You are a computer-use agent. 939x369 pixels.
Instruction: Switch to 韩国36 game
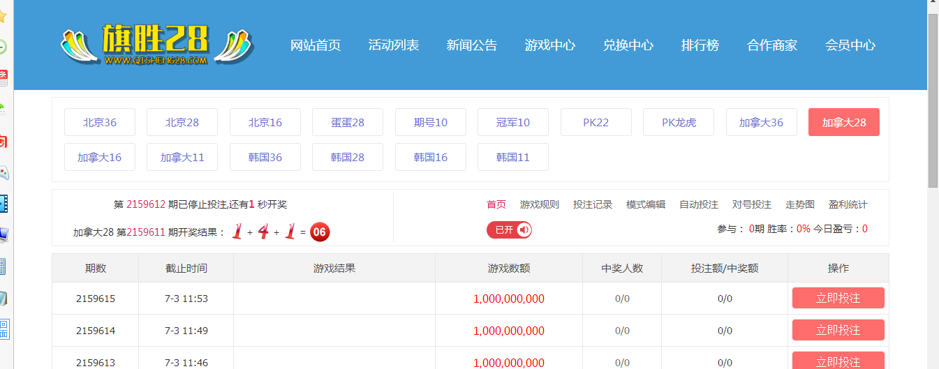coord(265,157)
